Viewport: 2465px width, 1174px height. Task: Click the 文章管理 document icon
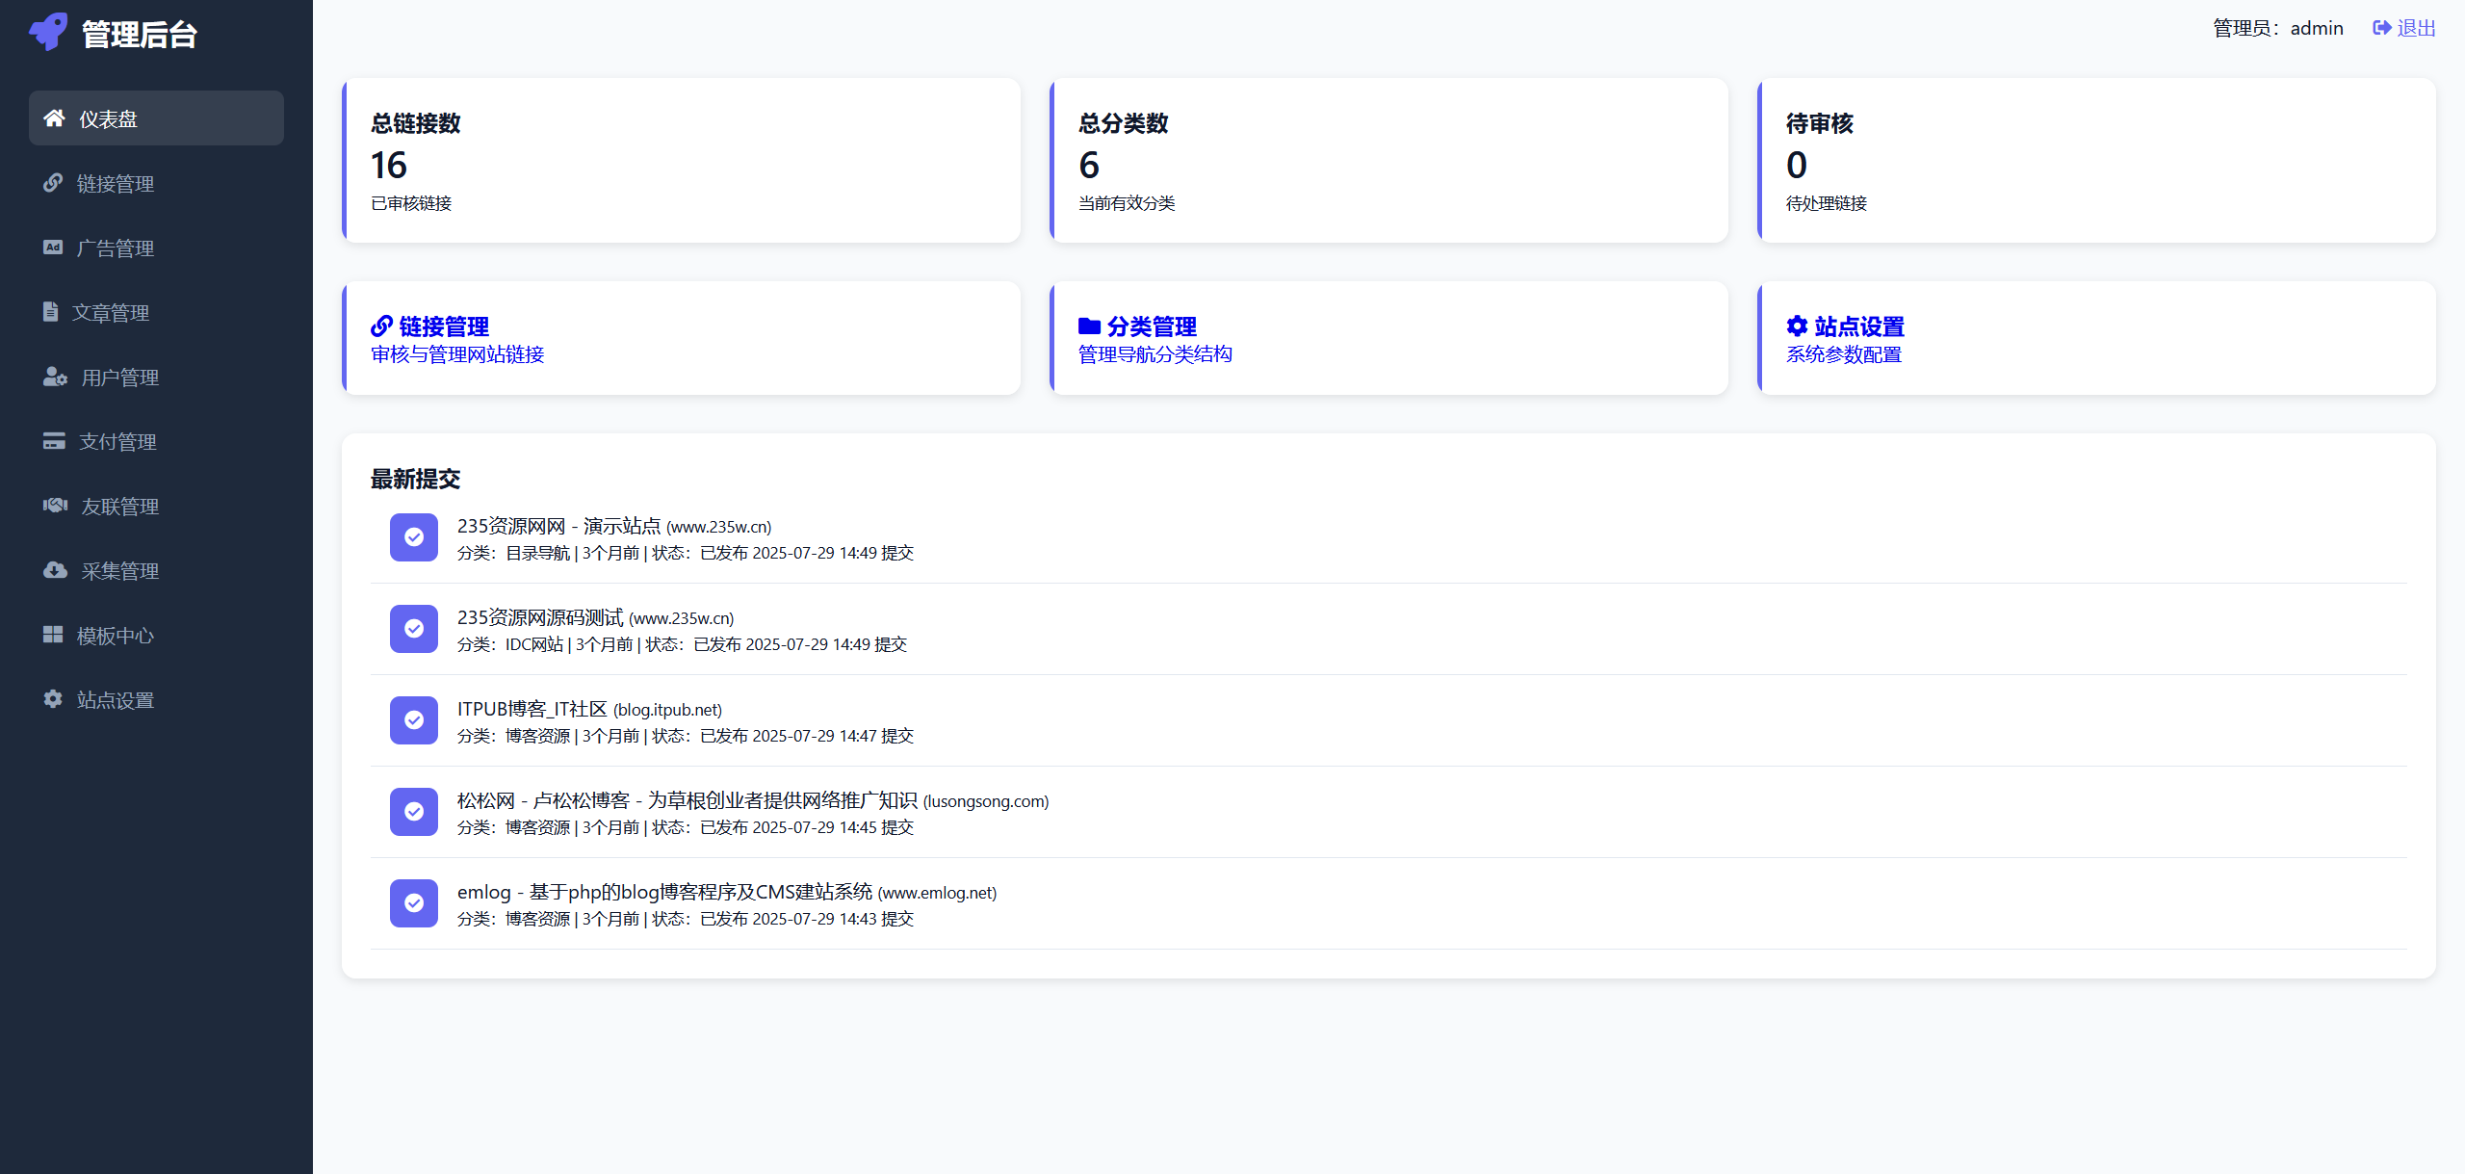point(54,312)
